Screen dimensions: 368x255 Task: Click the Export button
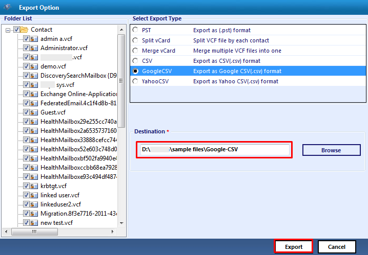tap(294, 247)
